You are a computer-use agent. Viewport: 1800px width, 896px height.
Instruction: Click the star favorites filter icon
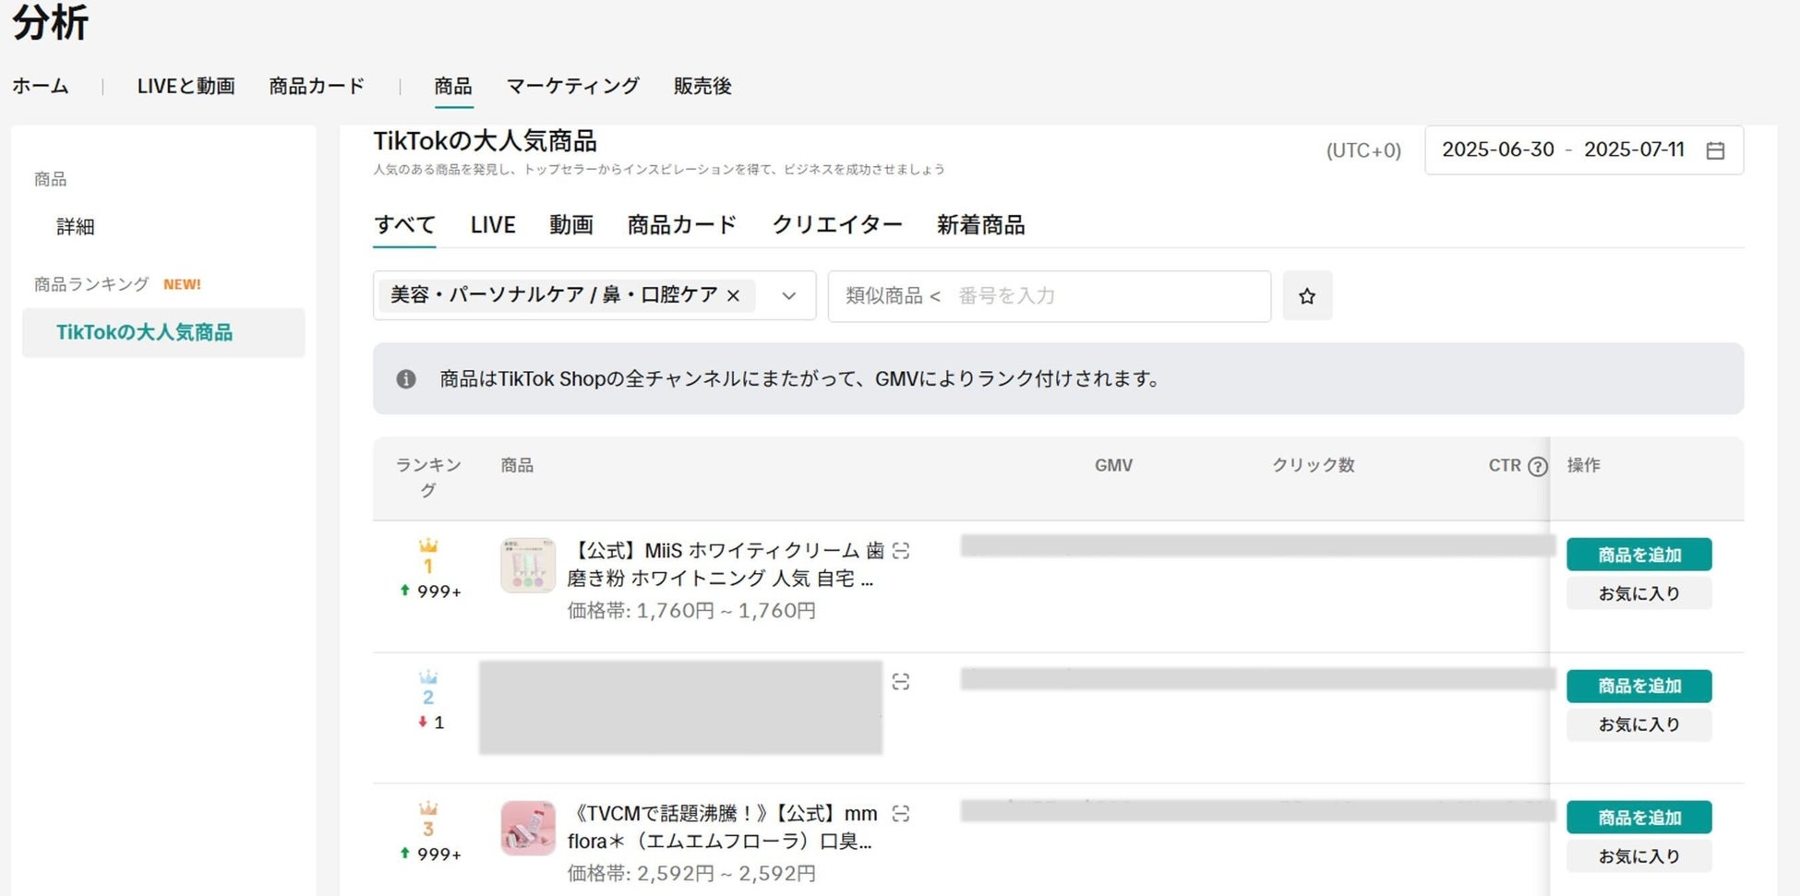[x=1307, y=296]
